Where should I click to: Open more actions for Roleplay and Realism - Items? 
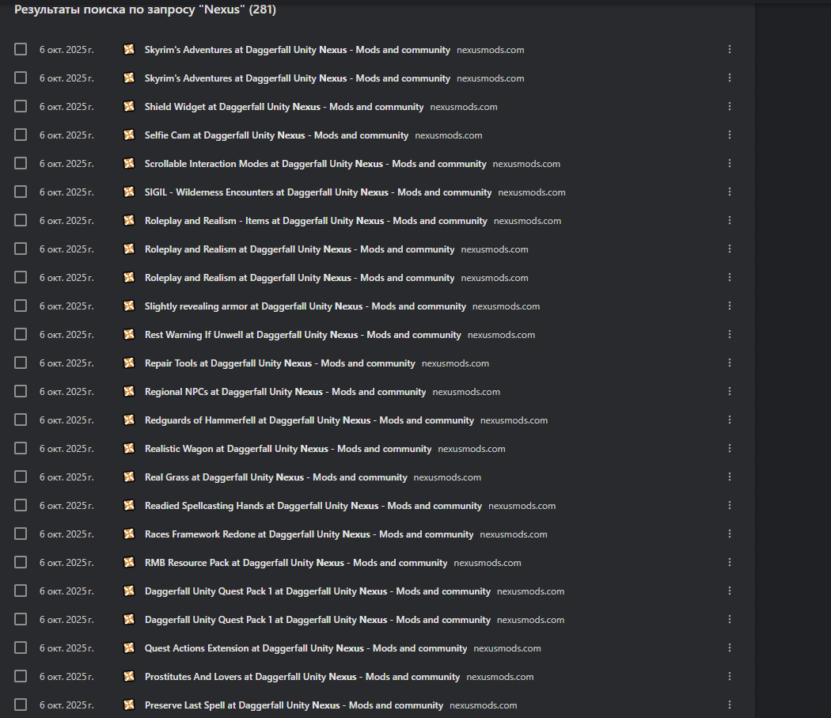tap(729, 221)
